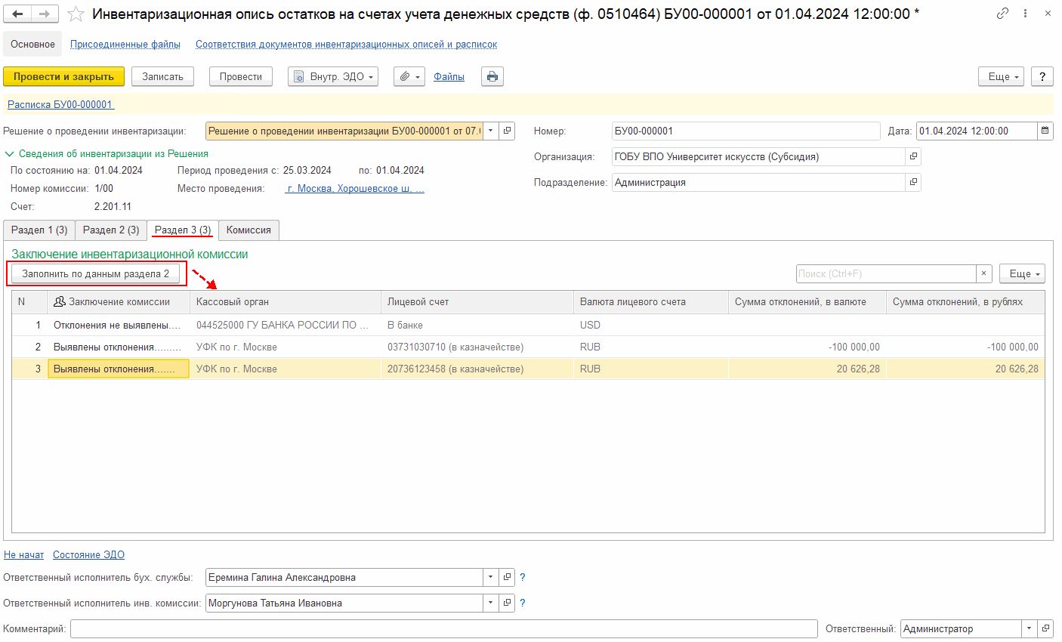
Task: Click into the table search box
Action: [886, 273]
